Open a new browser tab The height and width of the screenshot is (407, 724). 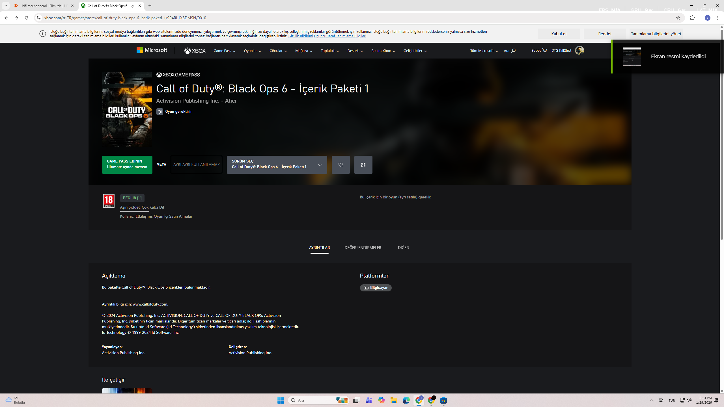[x=150, y=6]
